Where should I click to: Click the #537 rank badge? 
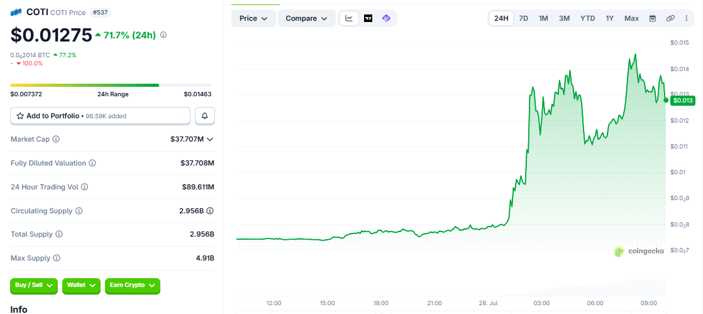(x=101, y=13)
